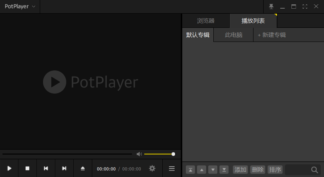Click the total duration 00:00:00 display
This screenshot has height=177, width=324.
132,169
